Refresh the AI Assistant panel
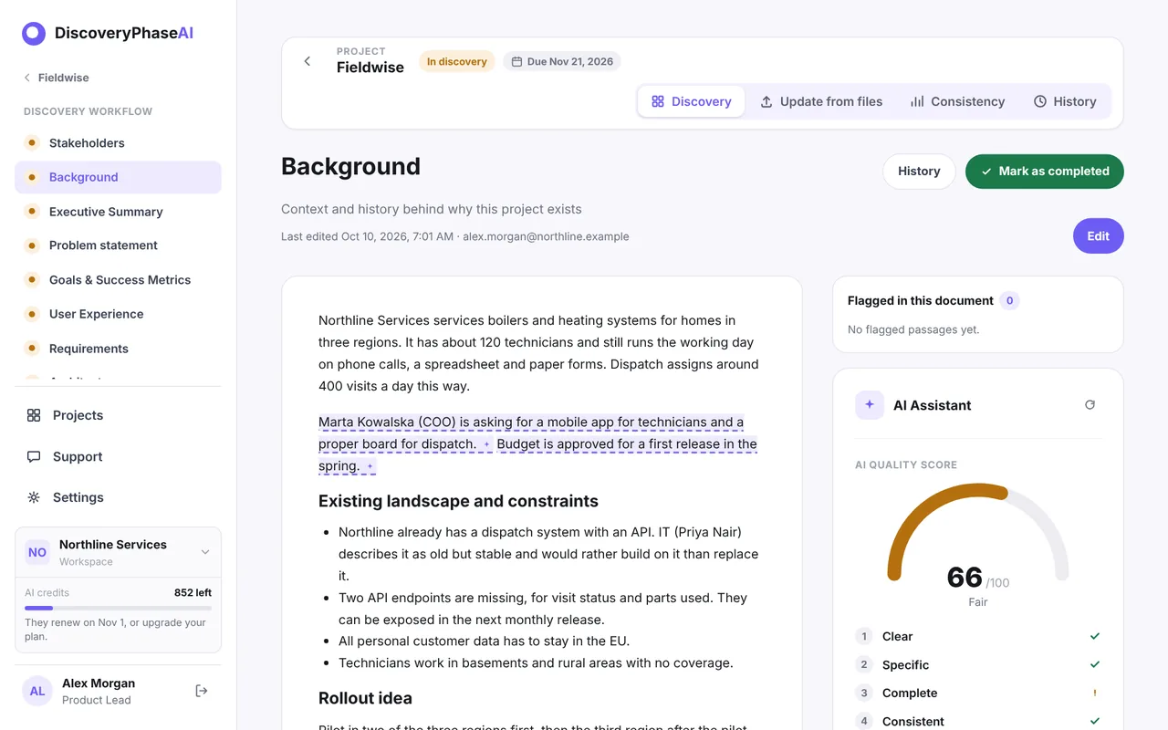 pyautogui.click(x=1090, y=404)
